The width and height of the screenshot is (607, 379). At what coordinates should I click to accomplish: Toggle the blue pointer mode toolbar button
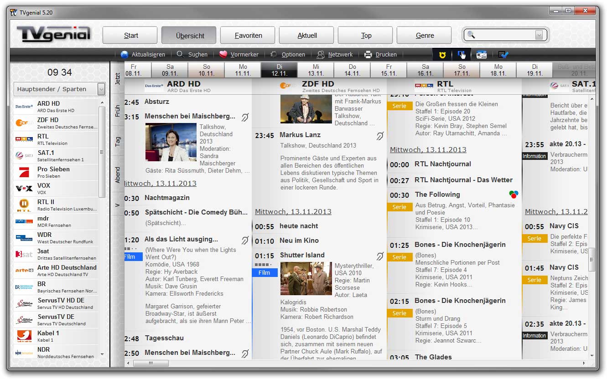click(462, 55)
